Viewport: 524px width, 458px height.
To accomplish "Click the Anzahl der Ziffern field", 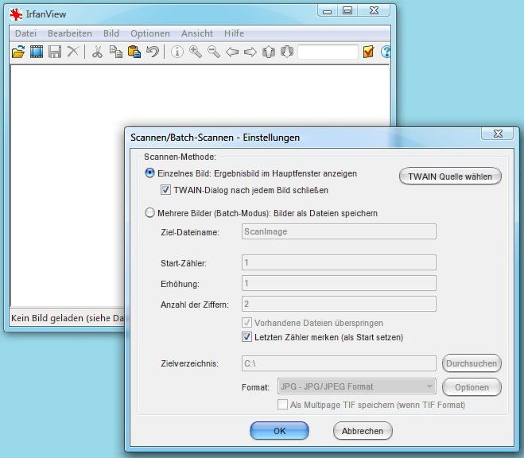I will pos(339,304).
